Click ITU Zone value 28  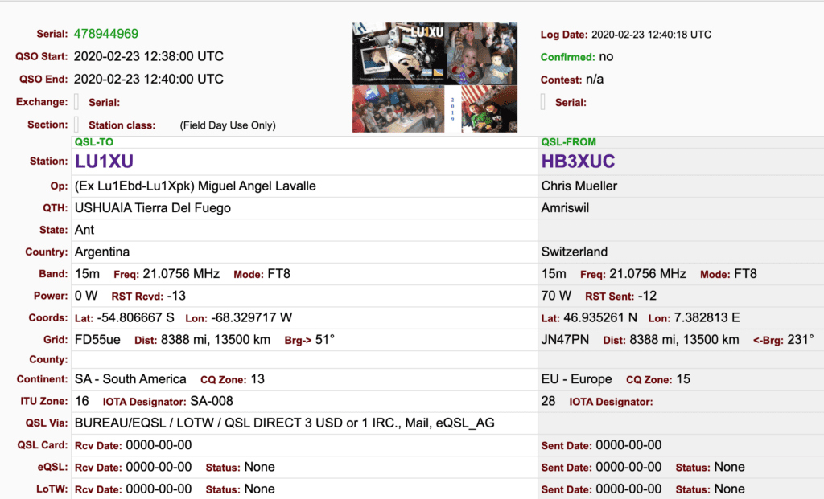(548, 401)
